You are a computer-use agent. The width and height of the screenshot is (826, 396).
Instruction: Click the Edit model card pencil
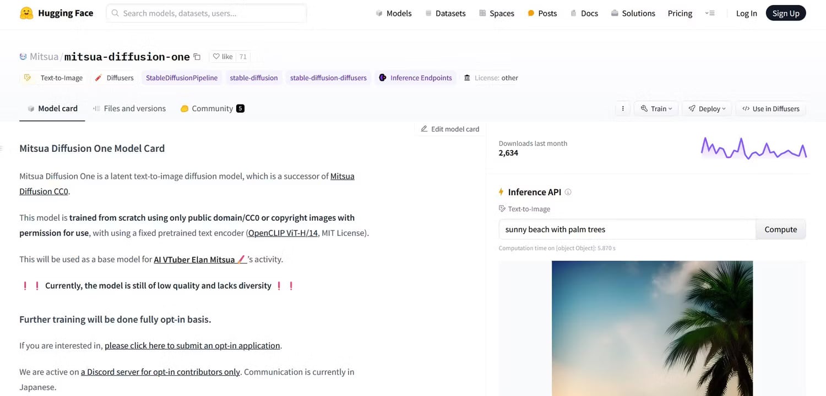(x=424, y=129)
